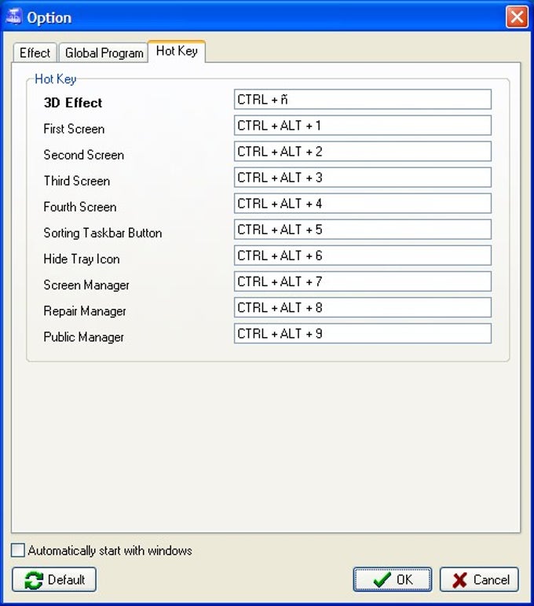Click the 3D Effect hotkey field

(x=363, y=99)
